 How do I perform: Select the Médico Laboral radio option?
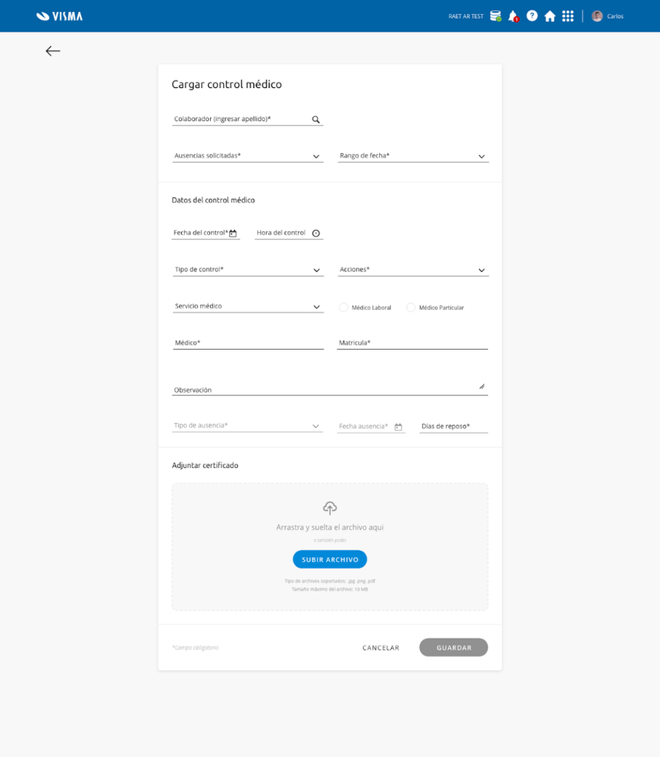coord(344,308)
